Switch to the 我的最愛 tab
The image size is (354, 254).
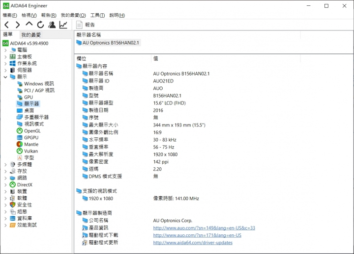pyautogui.click(x=31, y=35)
